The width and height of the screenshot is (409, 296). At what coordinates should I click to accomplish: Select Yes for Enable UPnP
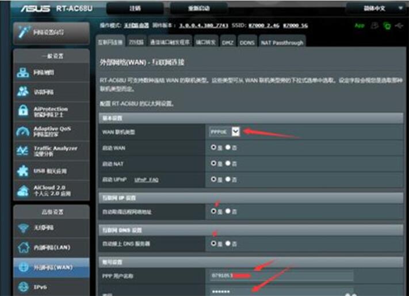(x=213, y=179)
